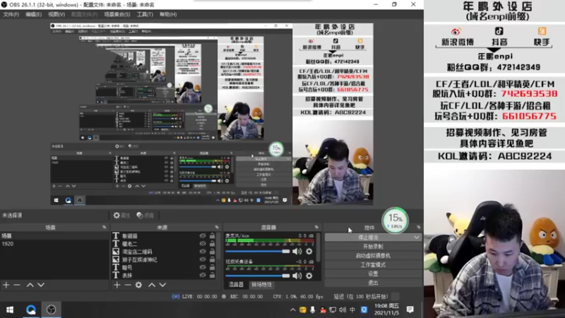Move the scene up using the arrow
565x318 pixels.
[x=30, y=285]
